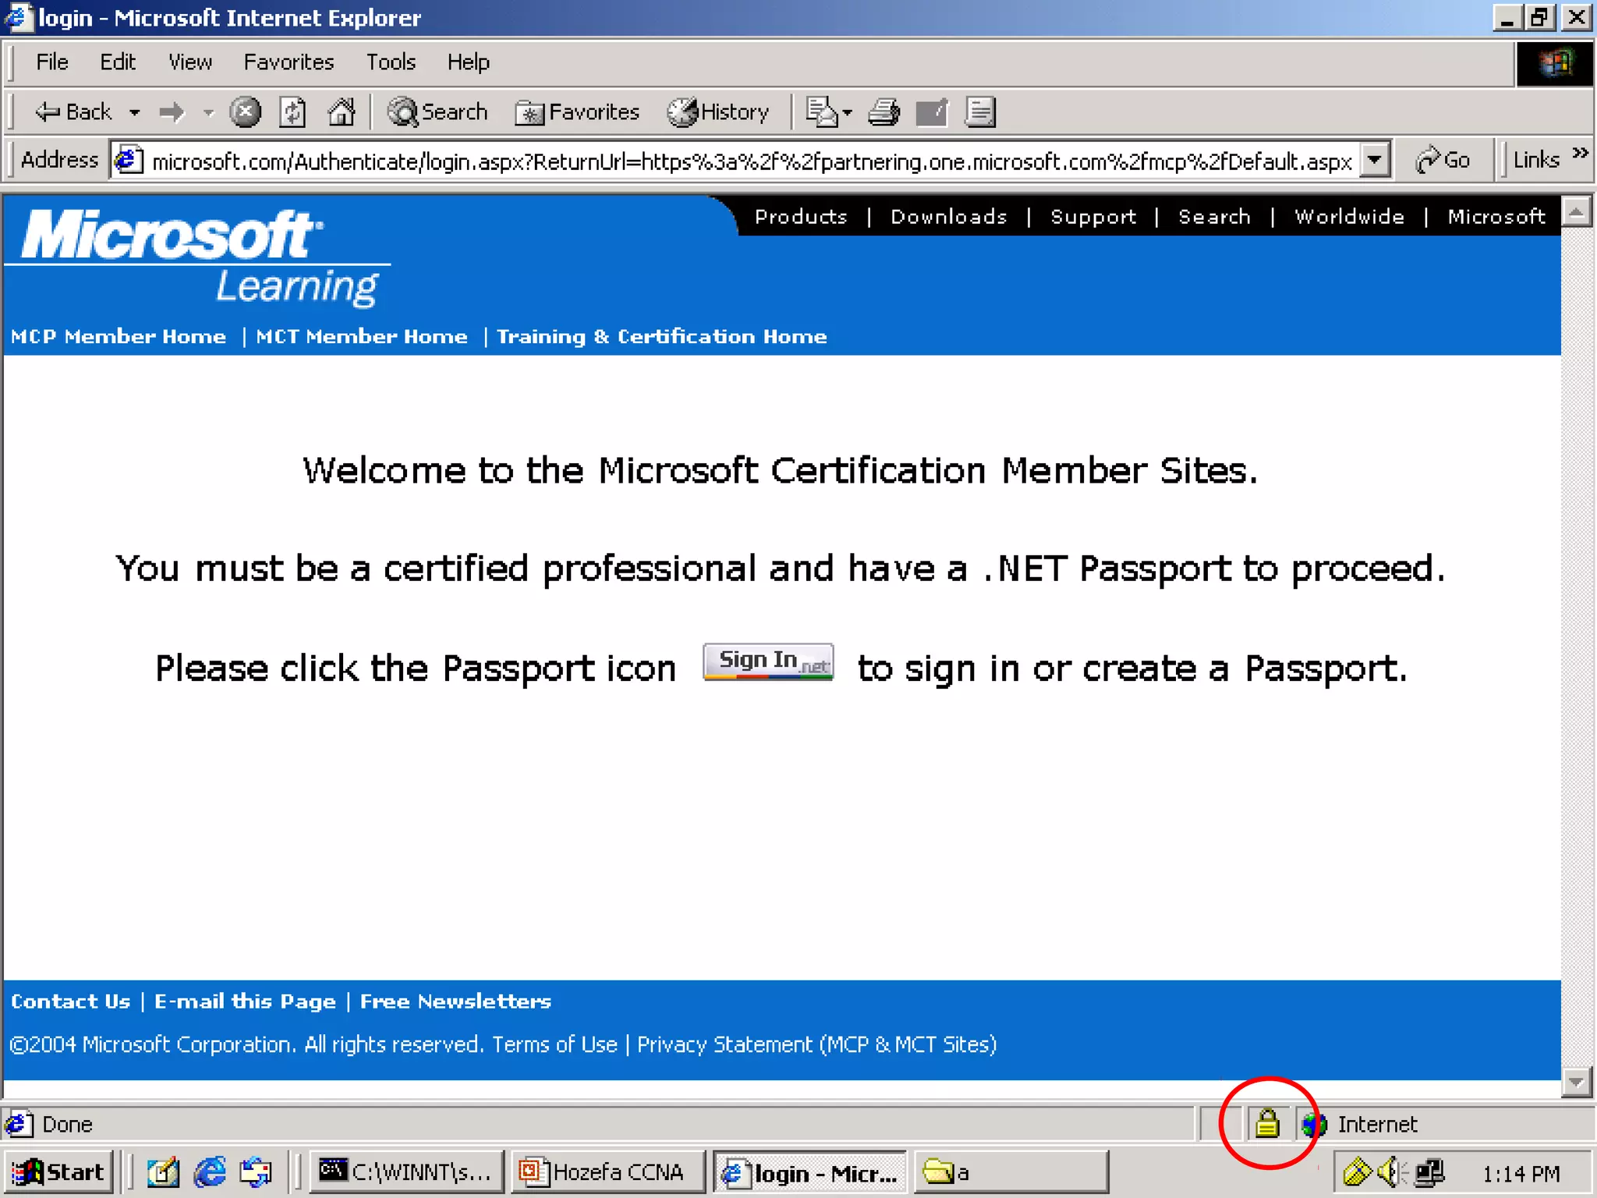The height and width of the screenshot is (1198, 1597).
Task: Open Privacy Statement (MCP & MCT Sites) link
Action: coord(816,1044)
